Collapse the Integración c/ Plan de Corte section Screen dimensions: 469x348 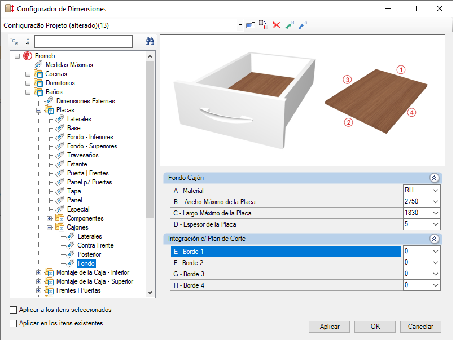(x=435, y=239)
